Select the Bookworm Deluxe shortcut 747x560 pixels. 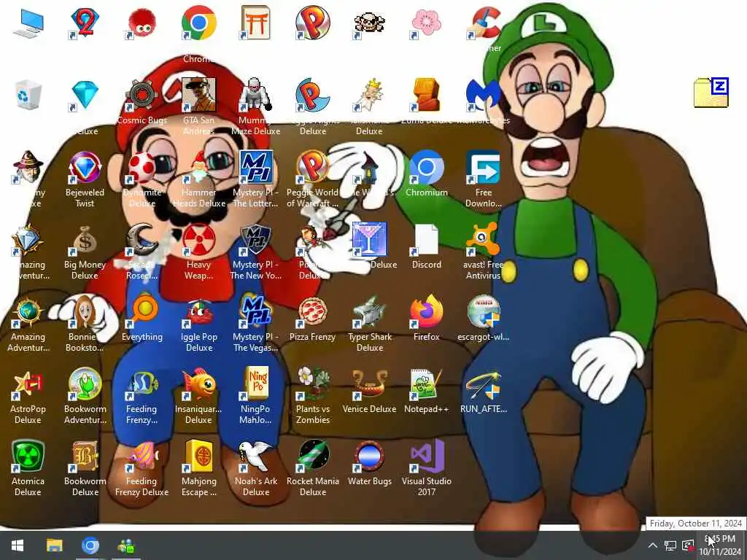pos(85,456)
